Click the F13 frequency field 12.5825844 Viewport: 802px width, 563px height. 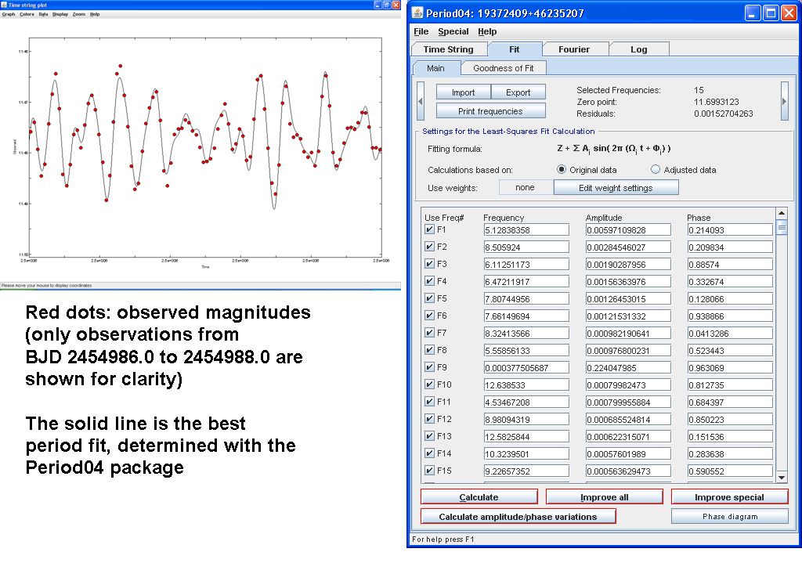pos(526,437)
